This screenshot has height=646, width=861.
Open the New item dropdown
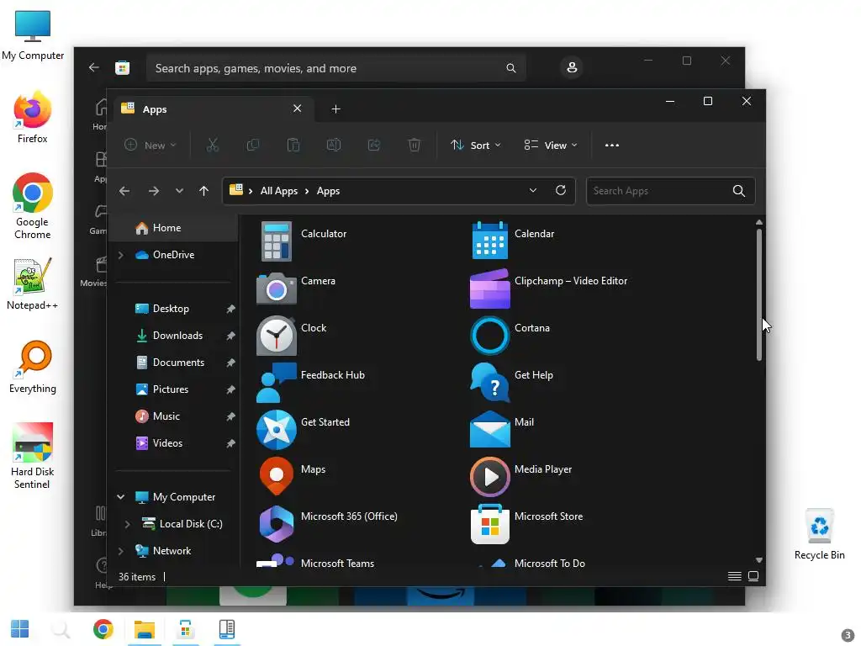click(x=151, y=145)
